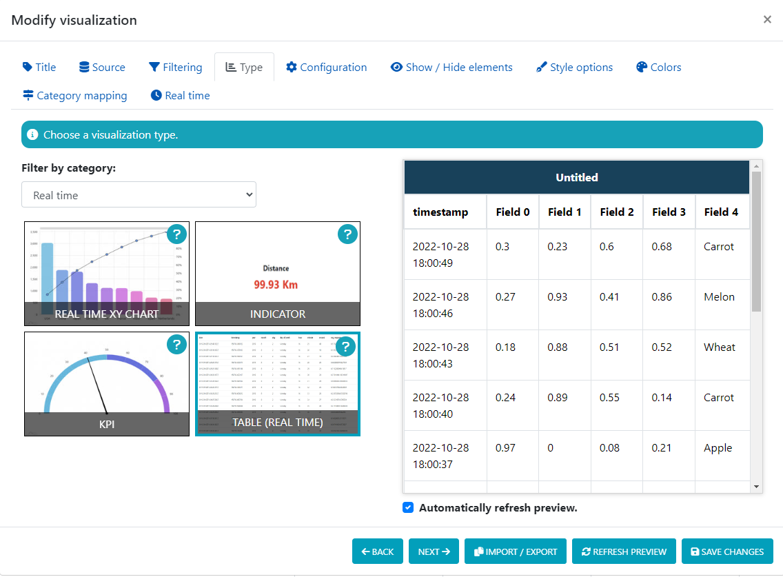Click the Wheat cell

(722, 355)
